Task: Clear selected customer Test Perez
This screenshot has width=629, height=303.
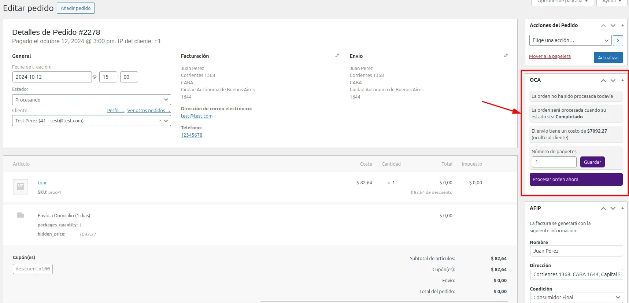Action: [160, 121]
